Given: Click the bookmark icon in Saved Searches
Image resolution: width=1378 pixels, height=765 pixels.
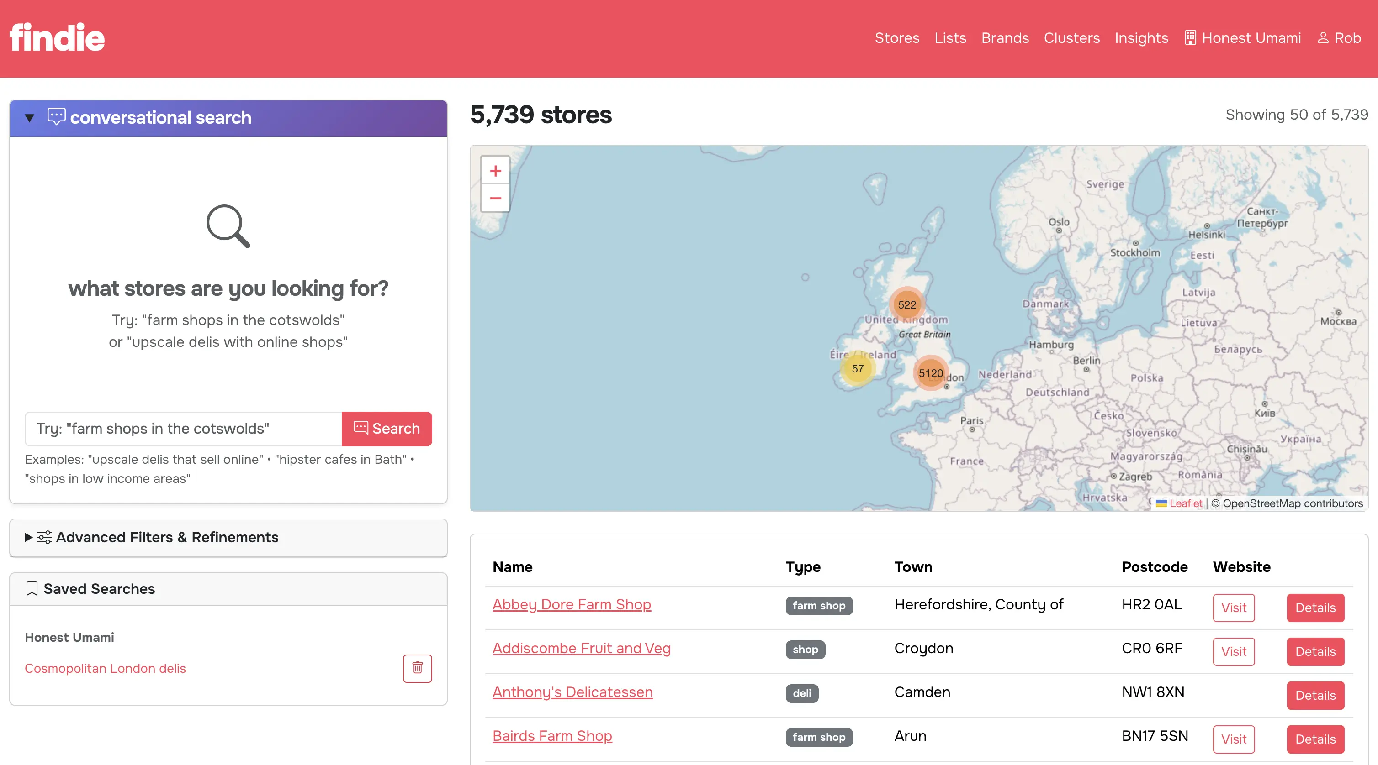Looking at the screenshot, I should click(32, 588).
